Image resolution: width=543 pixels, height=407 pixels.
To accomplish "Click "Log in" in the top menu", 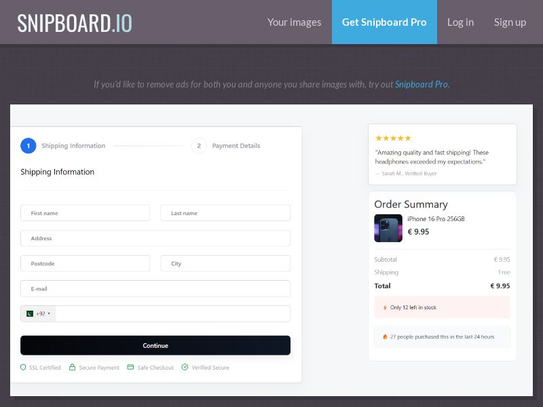I will (460, 22).
